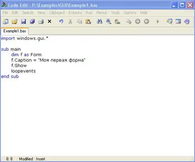Image resolution: width=195 pixels, height=162 pixels.
Task: Click the Insert mode indicator in status bar
Action: click(41, 159)
